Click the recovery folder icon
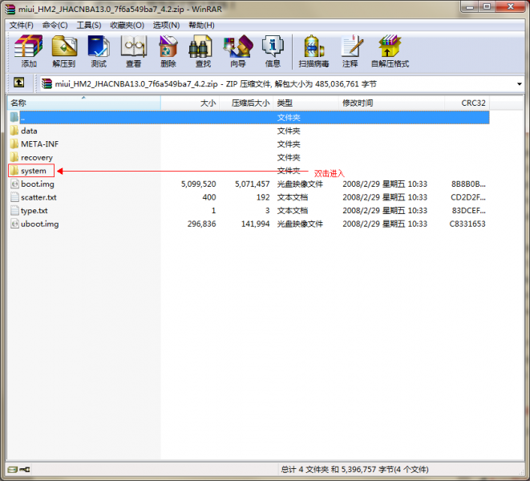Viewport: 530px width, 481px height. coord(14,157)
